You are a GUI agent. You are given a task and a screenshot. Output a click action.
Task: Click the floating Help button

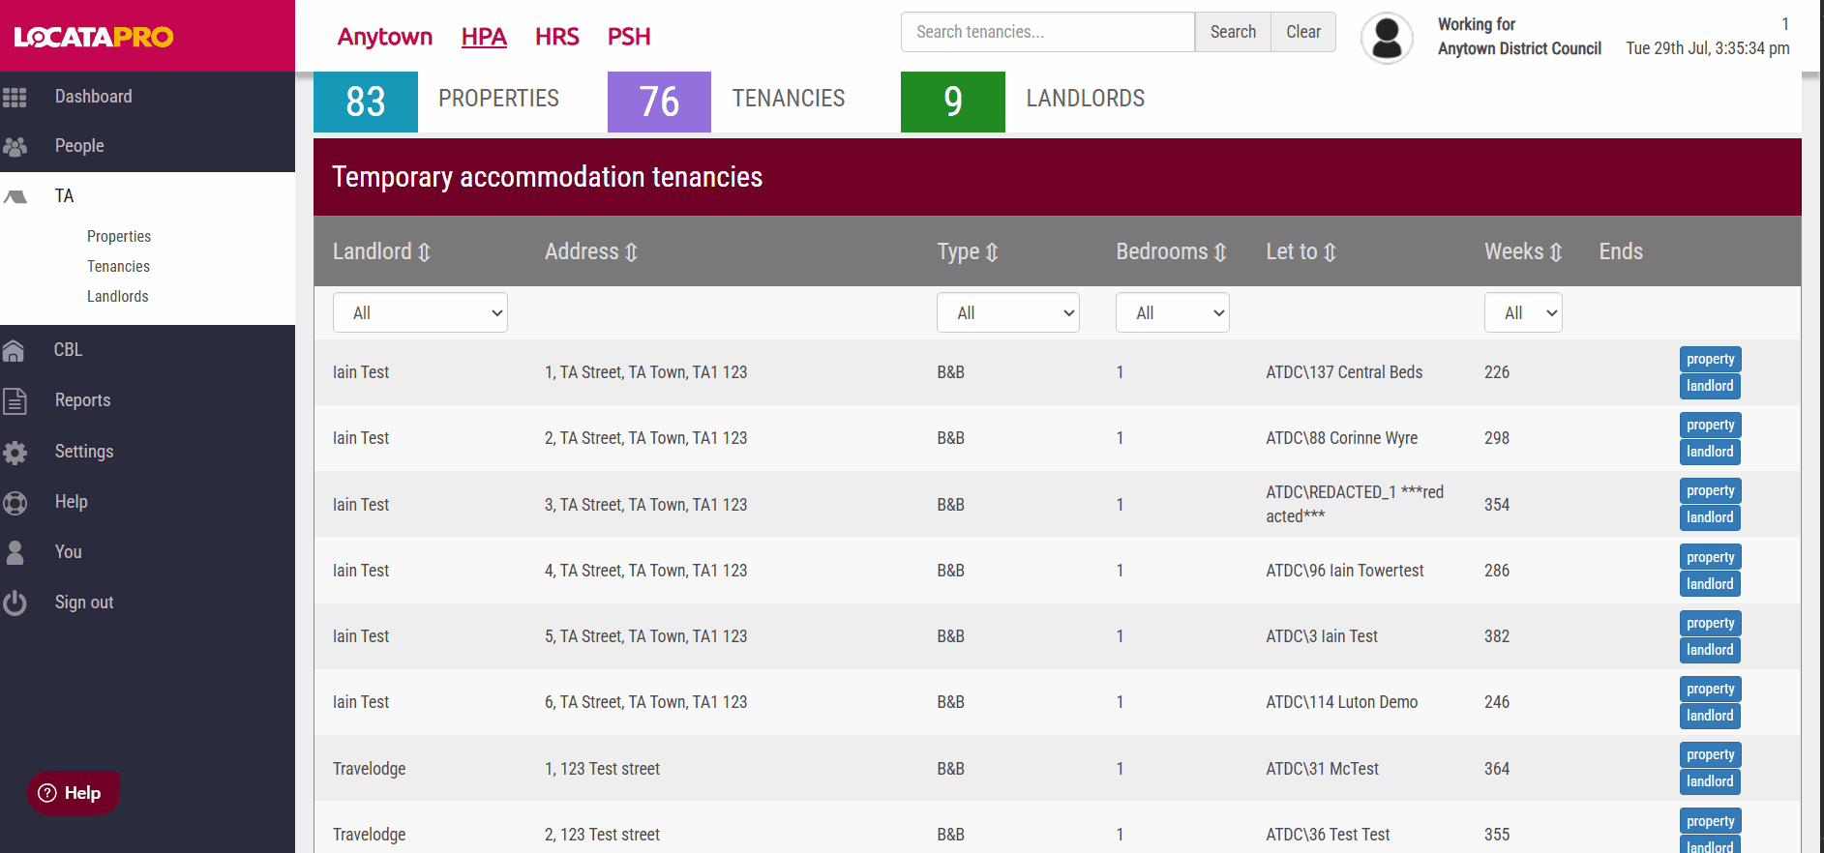click(x=73, y=793)
